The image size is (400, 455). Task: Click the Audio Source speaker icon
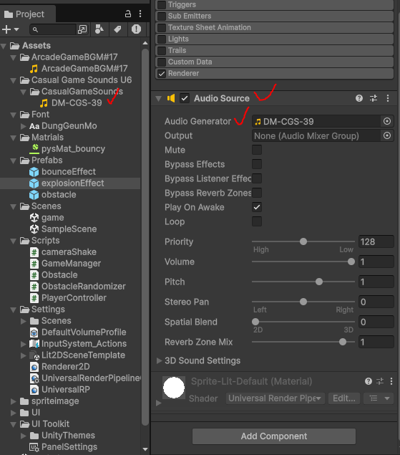171,98
